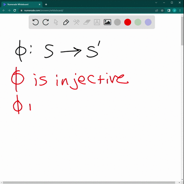Bookmark this page with the star icon

tap(162, 10)
